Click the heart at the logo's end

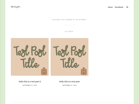[20, 7]
